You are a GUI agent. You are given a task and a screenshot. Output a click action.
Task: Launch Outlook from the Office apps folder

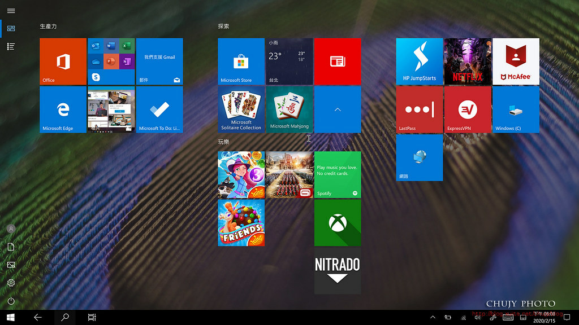tap(96, 46)
